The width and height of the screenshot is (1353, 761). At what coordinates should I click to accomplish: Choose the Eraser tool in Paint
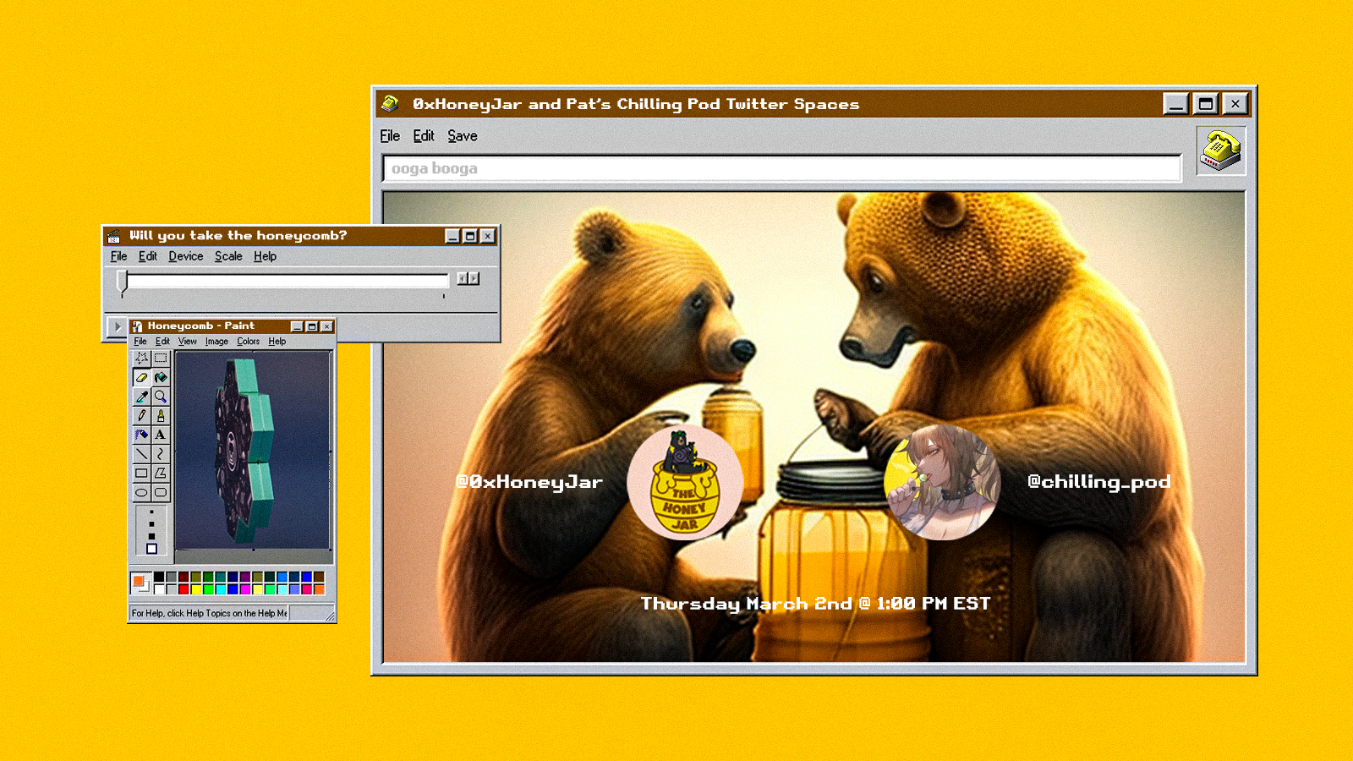coord(141,377)
